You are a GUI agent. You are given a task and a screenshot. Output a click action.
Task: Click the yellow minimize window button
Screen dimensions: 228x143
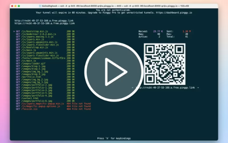tap(15, 6)
